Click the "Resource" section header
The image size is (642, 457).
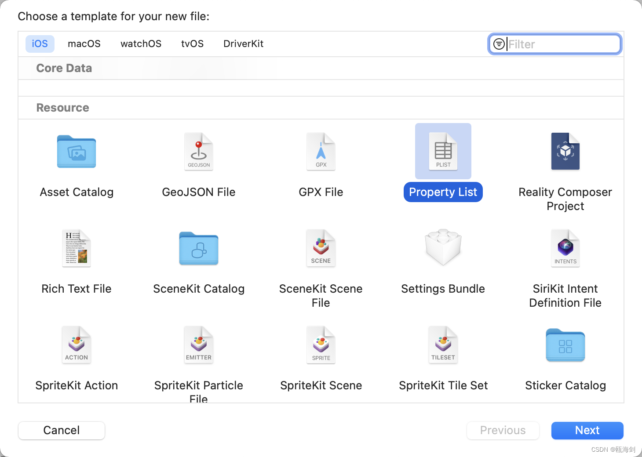pos(62,108)
